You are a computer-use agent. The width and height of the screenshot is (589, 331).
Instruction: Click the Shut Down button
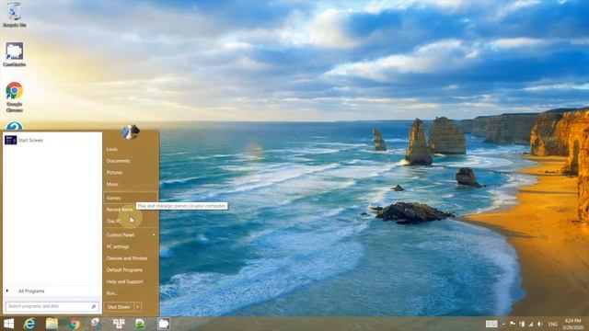click(119, 307)
